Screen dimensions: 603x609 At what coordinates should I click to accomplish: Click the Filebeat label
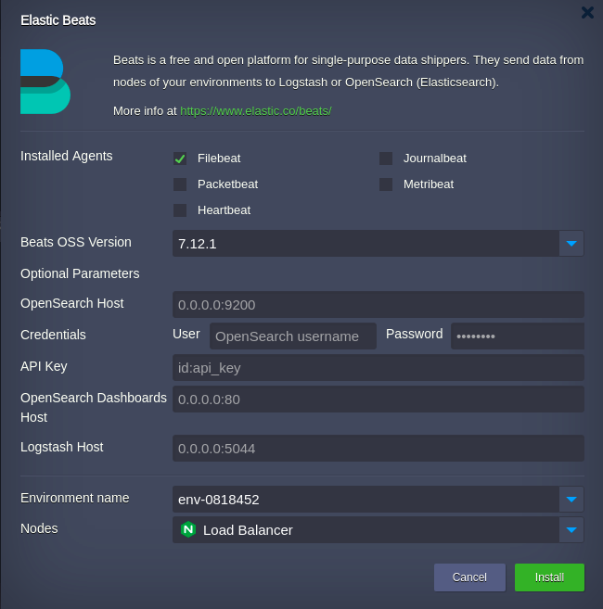point(219,159)
